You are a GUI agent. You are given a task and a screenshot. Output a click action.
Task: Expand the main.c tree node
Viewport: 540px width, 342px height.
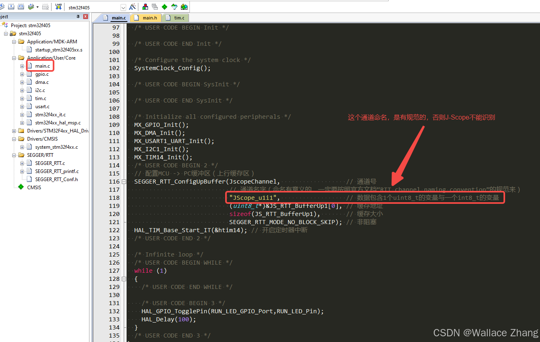pos(22,66)
